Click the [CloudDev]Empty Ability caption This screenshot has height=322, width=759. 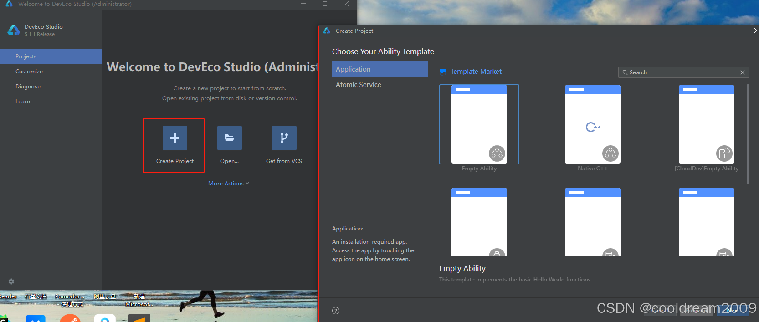[x=707, y=169]
